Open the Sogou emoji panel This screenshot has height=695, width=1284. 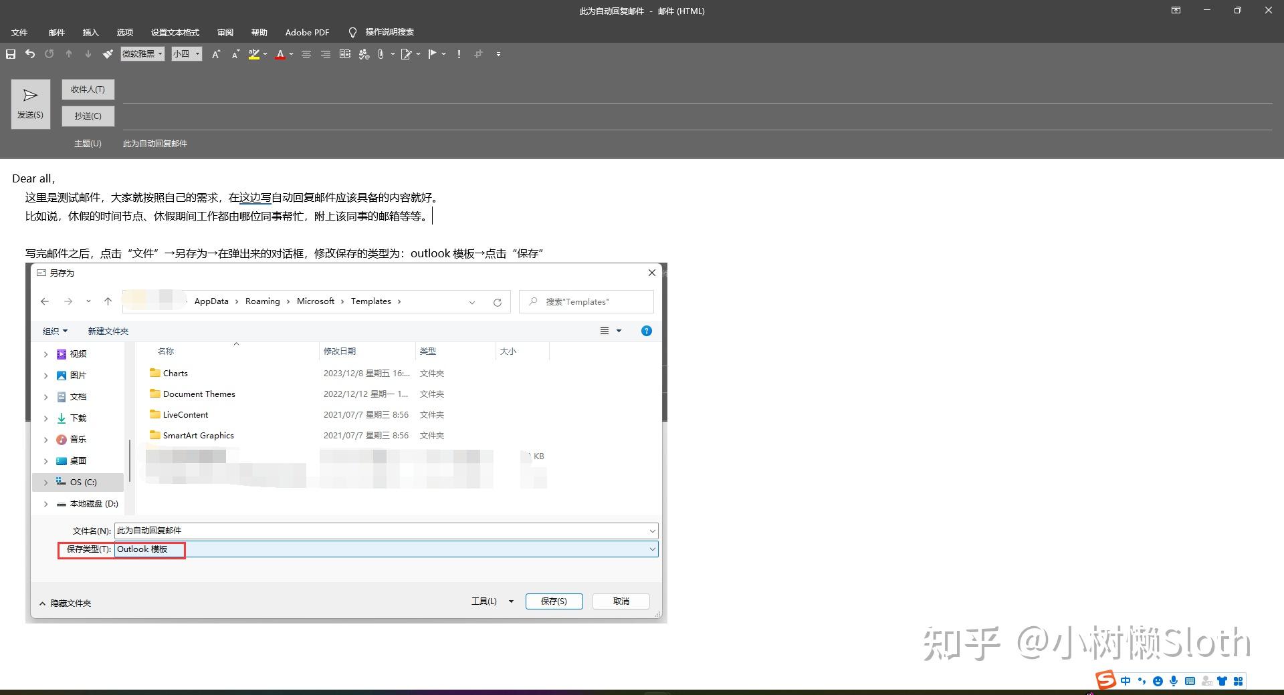pos(1158,681)
